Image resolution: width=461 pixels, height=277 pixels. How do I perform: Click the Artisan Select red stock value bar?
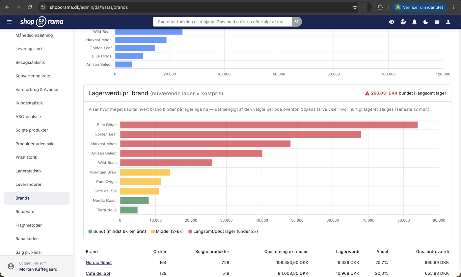(x=191, y=153)
